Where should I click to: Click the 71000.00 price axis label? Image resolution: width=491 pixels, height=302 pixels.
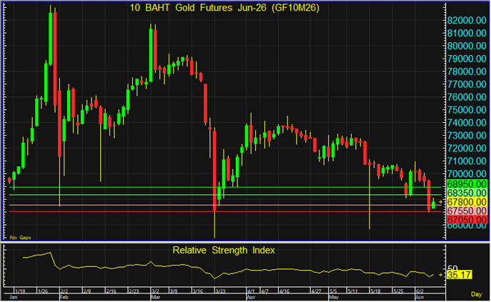[x=467, y=161]
